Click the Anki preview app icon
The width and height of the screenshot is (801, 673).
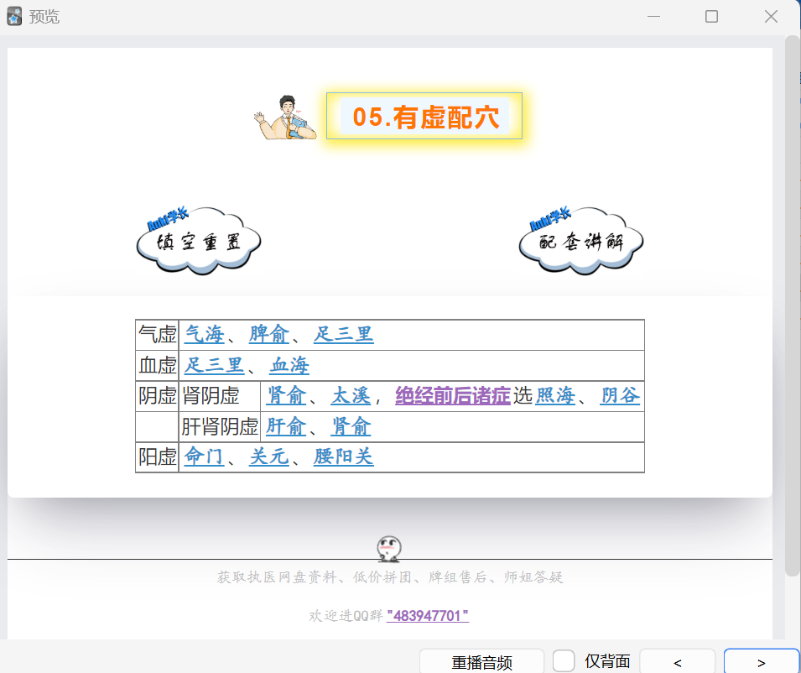14,16
